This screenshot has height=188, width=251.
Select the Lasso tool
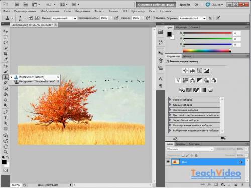click(6, 43)
